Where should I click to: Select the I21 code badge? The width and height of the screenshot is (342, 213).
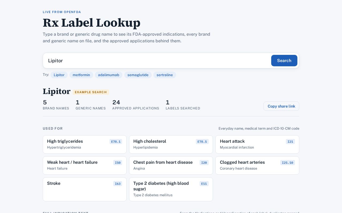tap(290, 142)
